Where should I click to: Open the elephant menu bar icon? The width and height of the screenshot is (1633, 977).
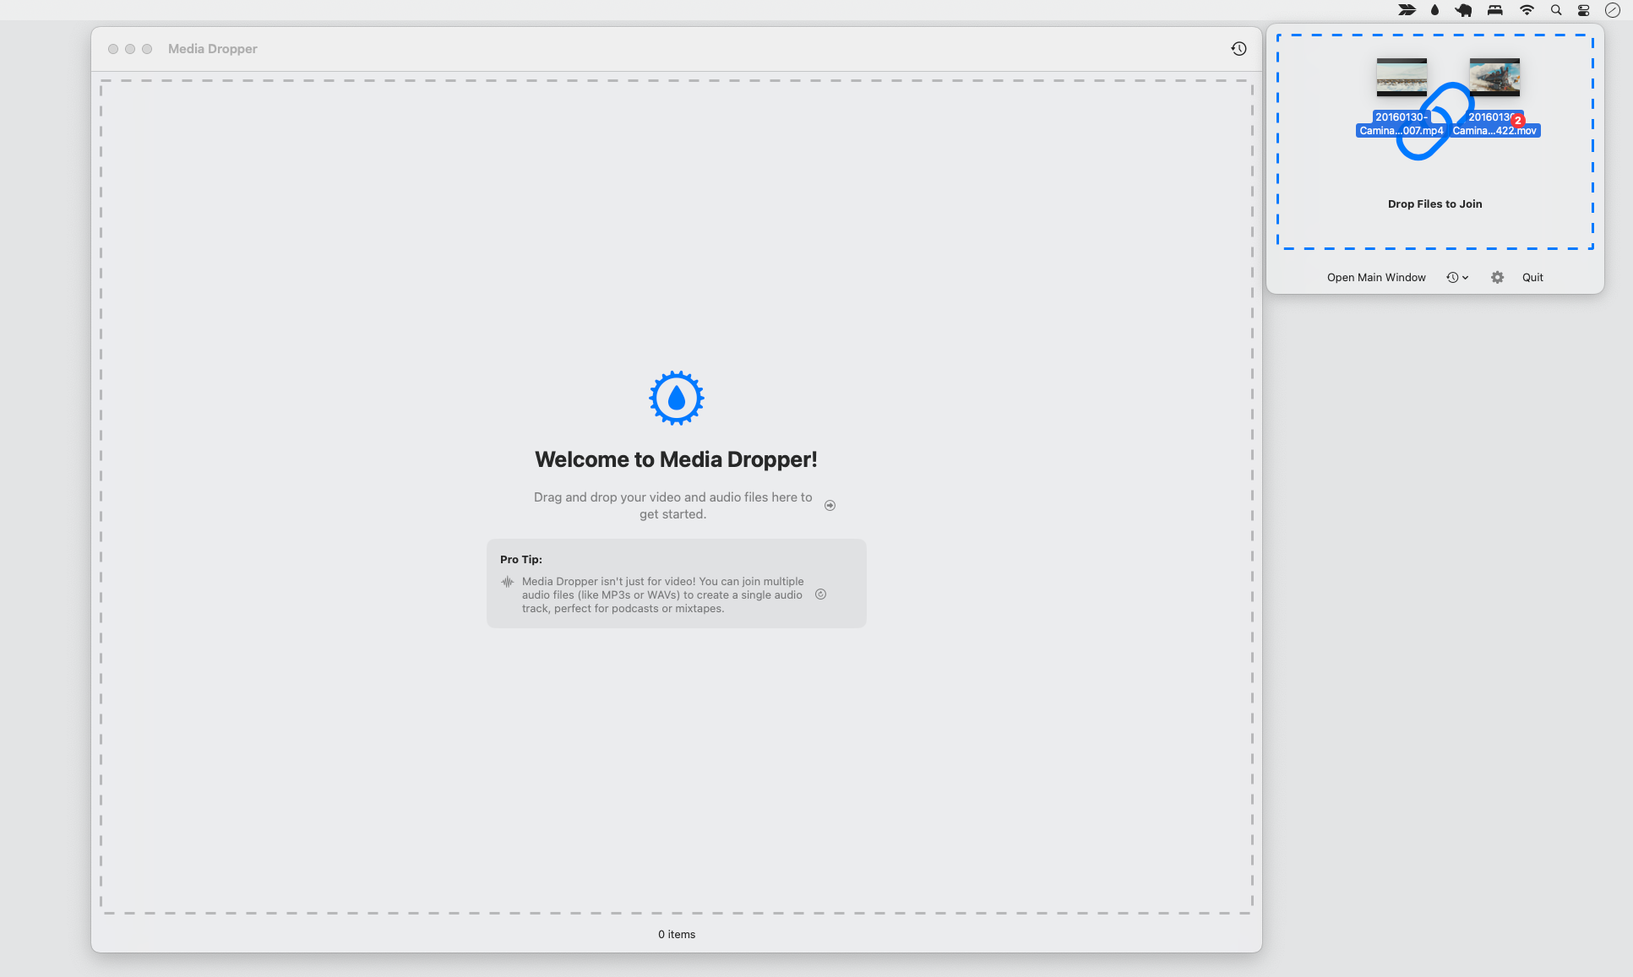[1464, 10]
